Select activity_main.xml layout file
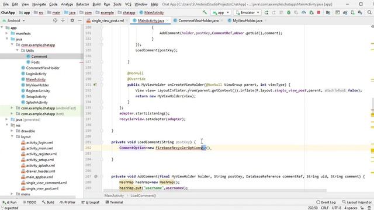Image resolution: width=374 pixels, height=210 pixels. [40, 148]
